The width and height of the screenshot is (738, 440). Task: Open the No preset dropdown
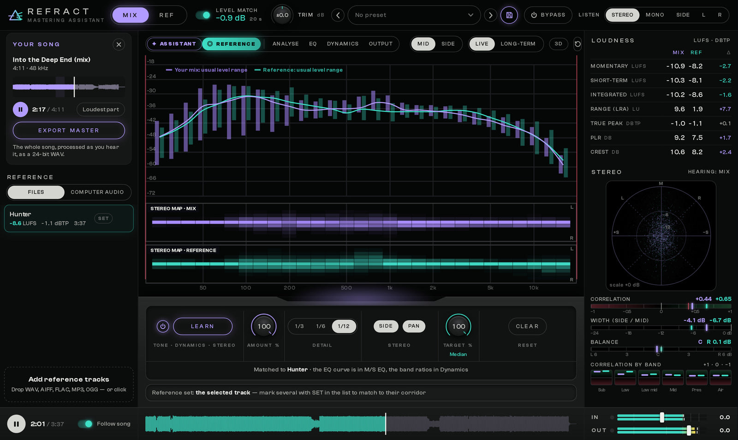click(414, 15)
